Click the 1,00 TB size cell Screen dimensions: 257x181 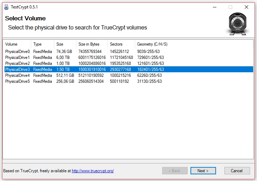point(63,63)
